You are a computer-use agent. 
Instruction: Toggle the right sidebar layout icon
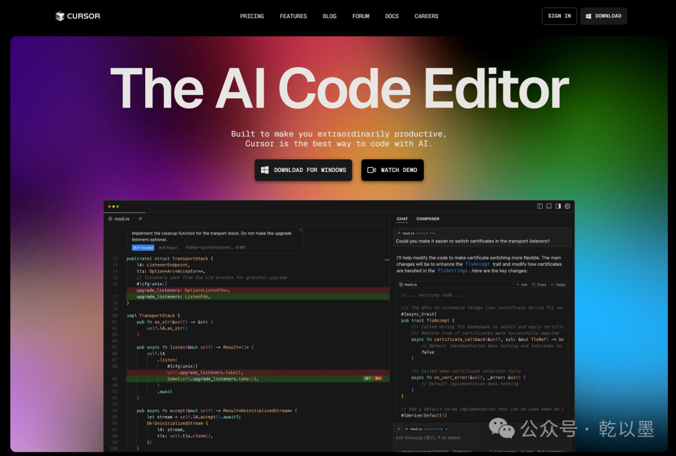point(558,206)
